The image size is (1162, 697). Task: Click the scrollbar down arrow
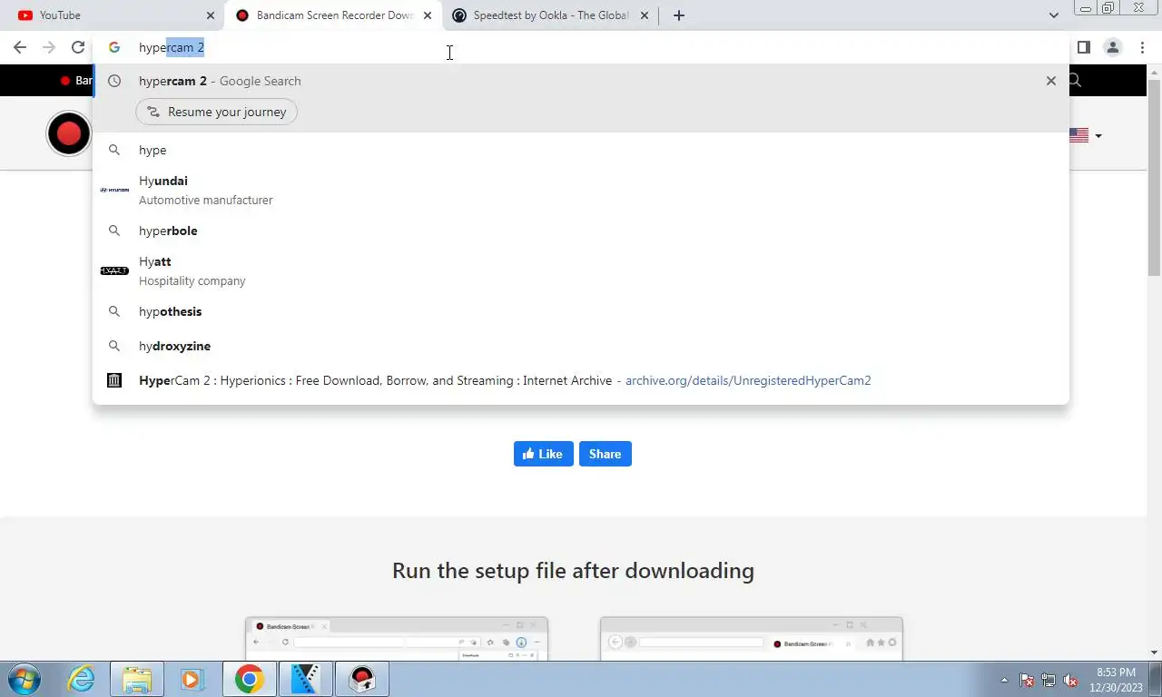1154,653
